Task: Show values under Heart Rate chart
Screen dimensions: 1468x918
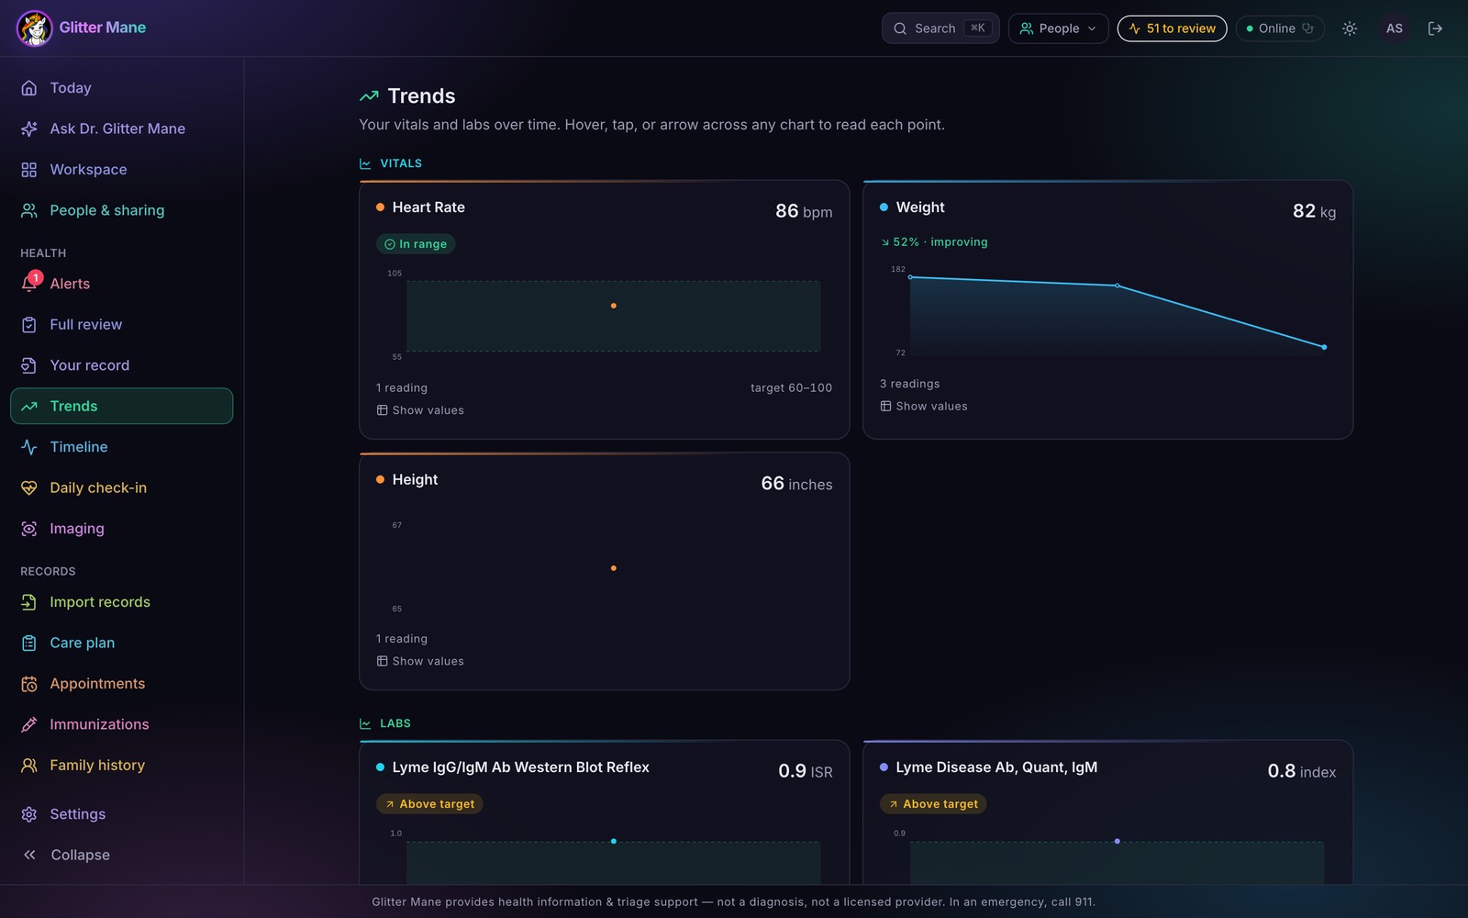Action: tap(420, 410)
